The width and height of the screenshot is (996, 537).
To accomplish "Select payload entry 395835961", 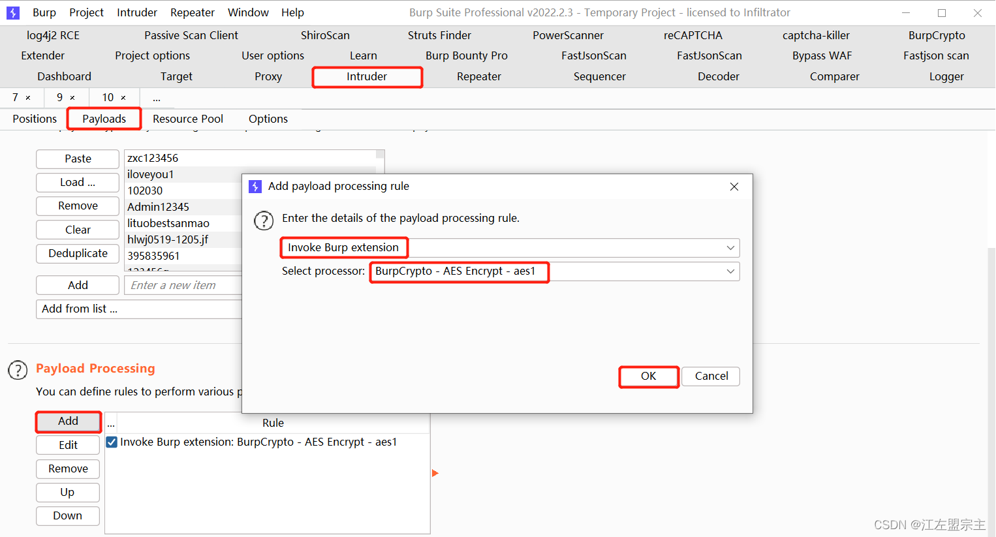I will coord(153,256).
